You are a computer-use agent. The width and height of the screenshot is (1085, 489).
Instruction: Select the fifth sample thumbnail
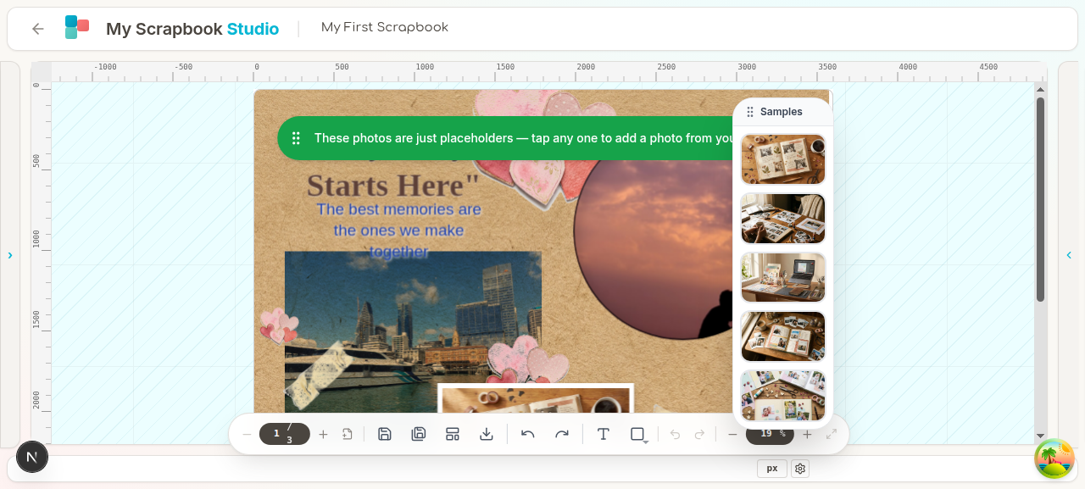(x=783, y=395)
